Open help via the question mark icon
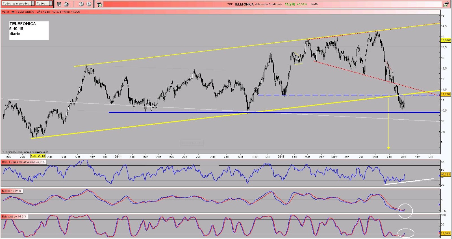This screenshot has width=452, height=239. [81, 4]
